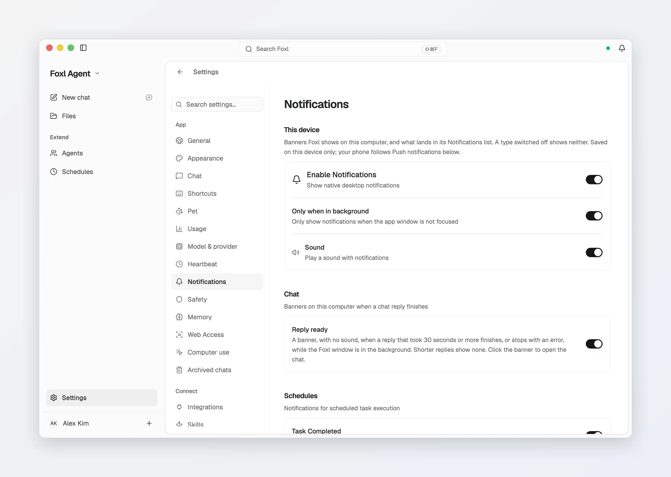Toggle Only when in background switch
This screenshot has width=671, height=477.
click(x=594, y=216)
